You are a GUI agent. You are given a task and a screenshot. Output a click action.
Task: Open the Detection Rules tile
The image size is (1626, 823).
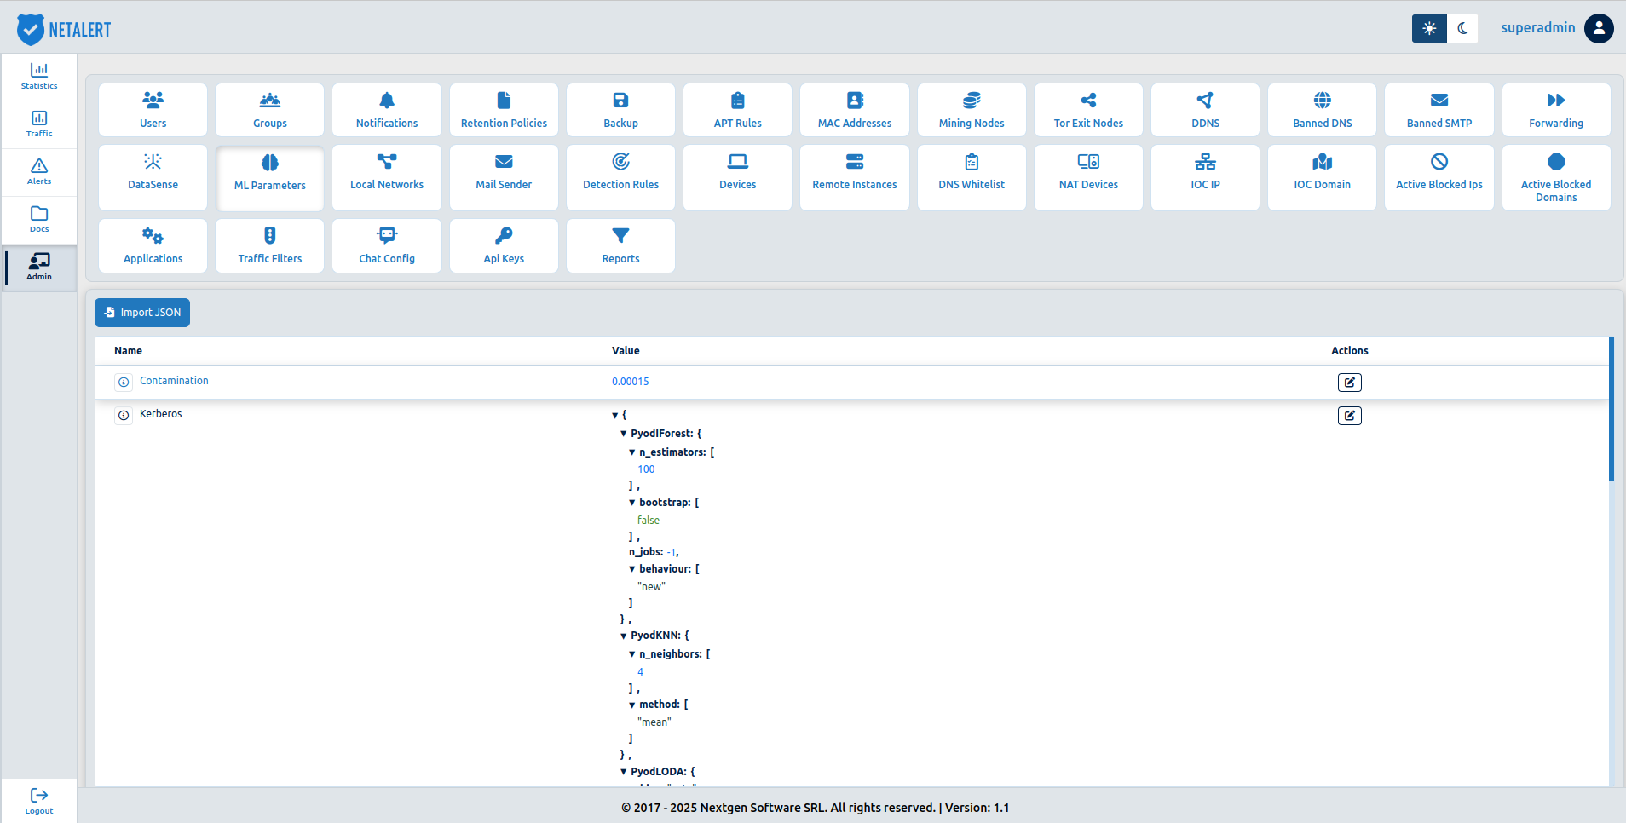pyautogui.click(x=620, y=177)
